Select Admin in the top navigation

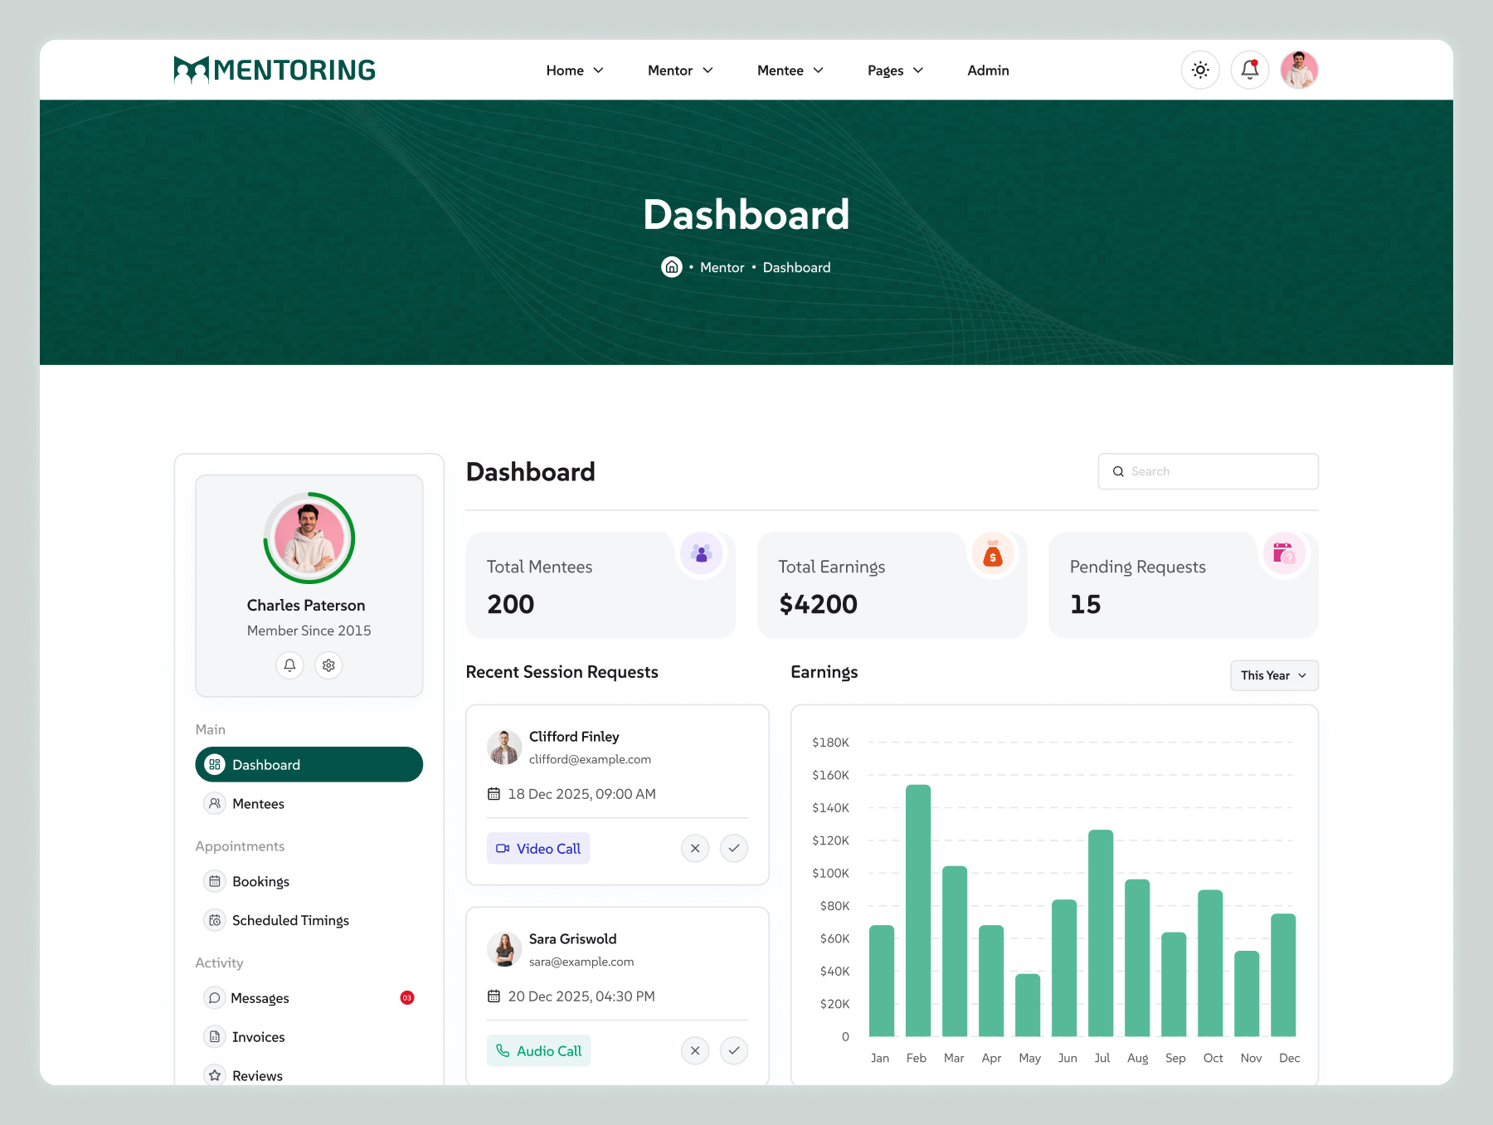[987, 71]
